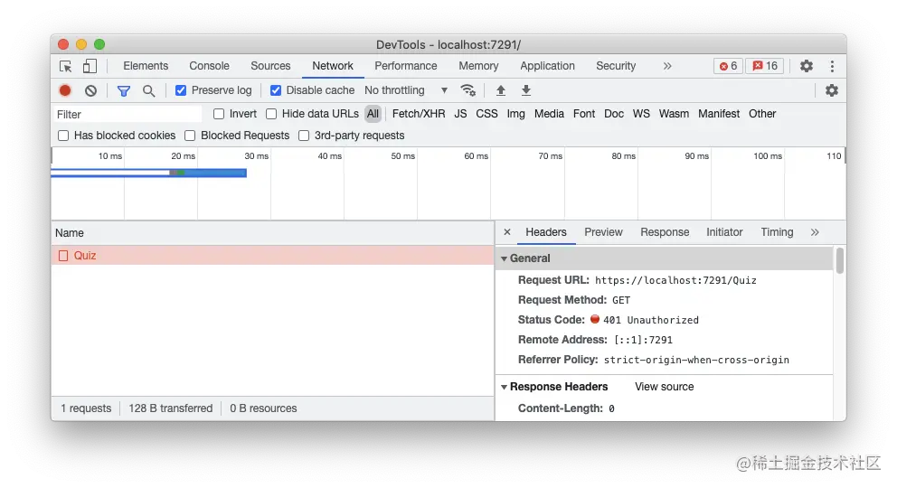Image resolution: width=897 pixels, height=488 pixels.
Task: Close the request details pane
Action: click(x=507, y=232)
